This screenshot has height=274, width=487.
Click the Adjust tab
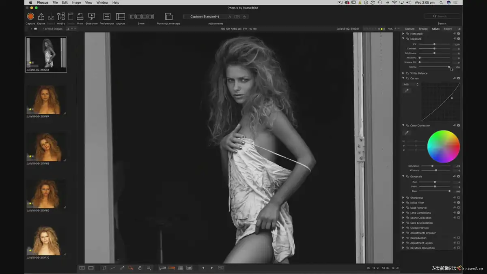point(435,29)
